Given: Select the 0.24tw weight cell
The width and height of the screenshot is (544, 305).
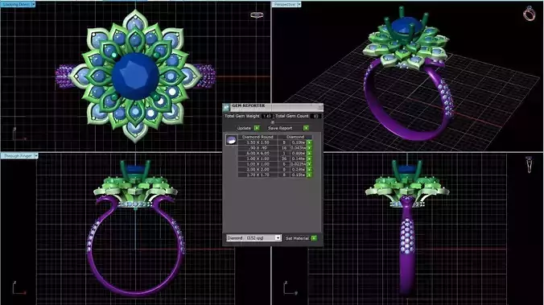Looking at the screenshot, I should (x=299, y=170).
